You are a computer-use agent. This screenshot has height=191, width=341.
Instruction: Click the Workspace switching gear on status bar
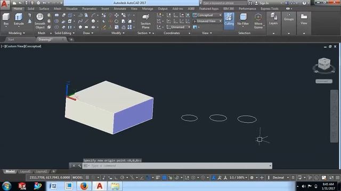pos(252,178)
